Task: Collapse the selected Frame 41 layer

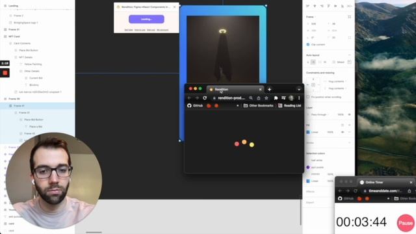Action: 10,105
